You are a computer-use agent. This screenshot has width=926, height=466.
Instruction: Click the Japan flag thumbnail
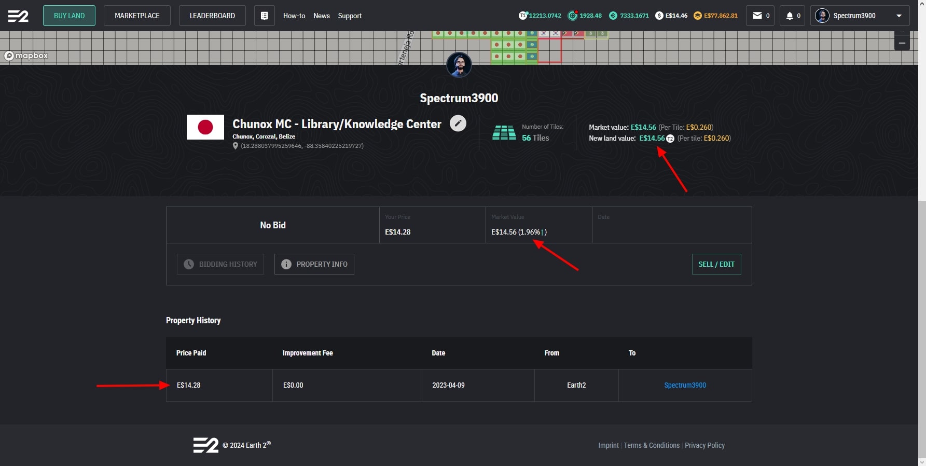205,127
